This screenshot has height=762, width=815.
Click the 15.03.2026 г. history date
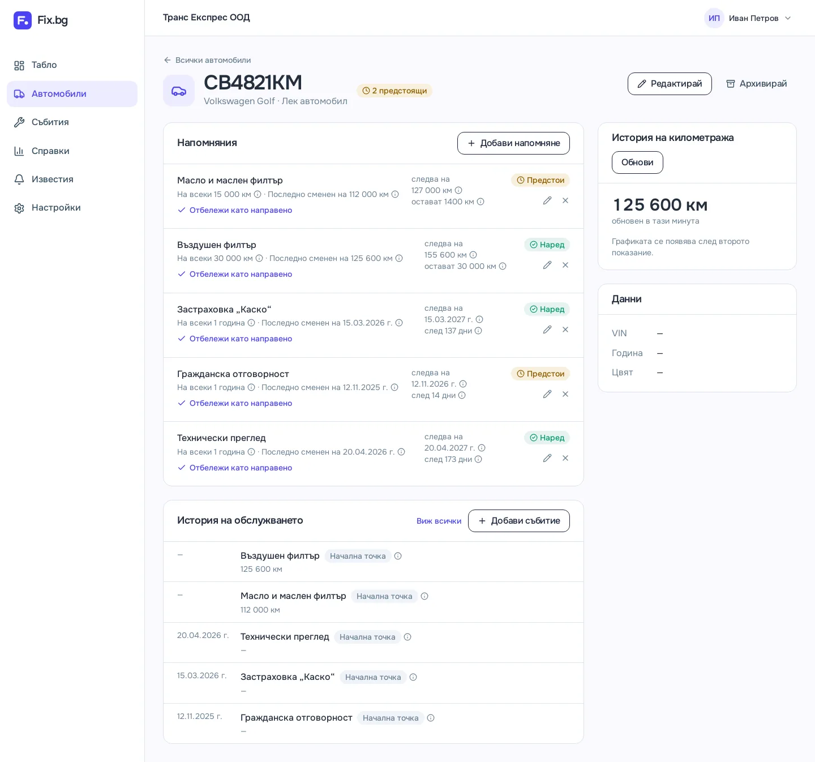pos(202,675)
